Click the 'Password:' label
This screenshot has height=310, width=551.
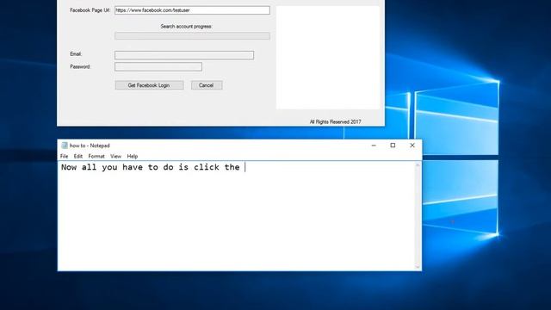[80, 66]
